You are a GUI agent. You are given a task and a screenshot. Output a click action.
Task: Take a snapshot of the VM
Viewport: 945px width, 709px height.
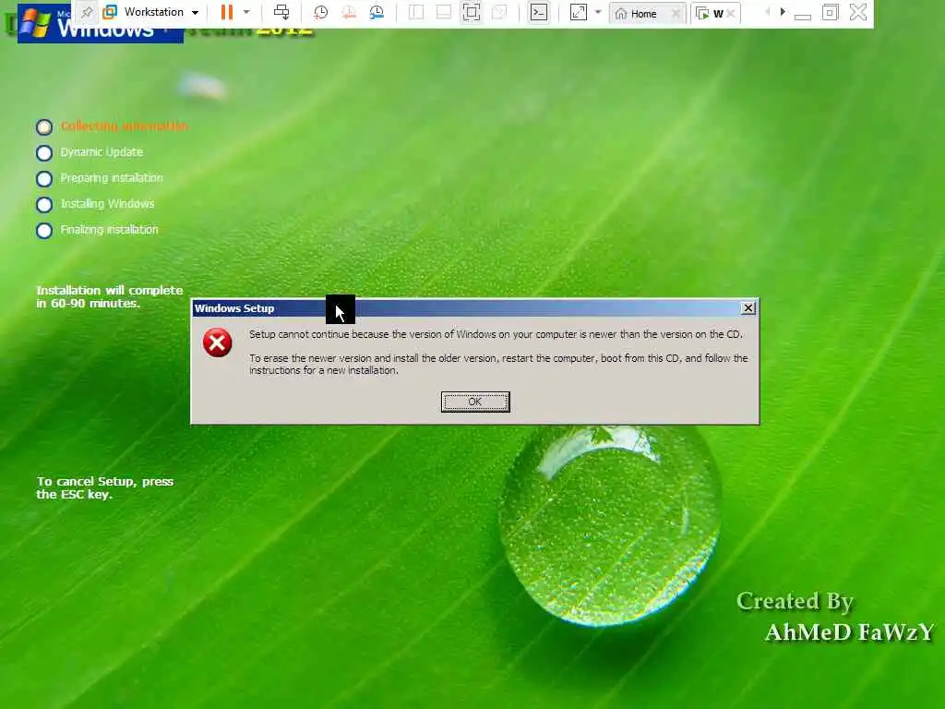coord(320,12)
